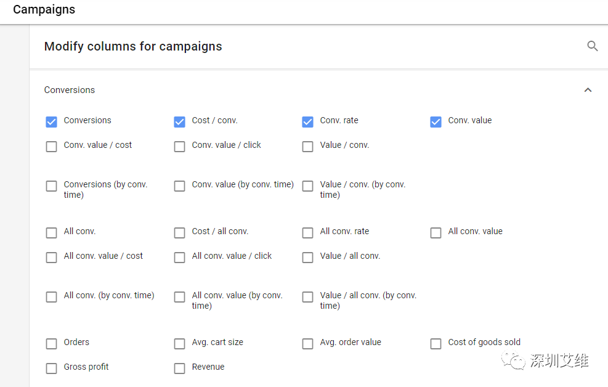This screenshot has height=387, width=608.
Task: Check the Cost / all conv. box
Action: click(x=179, y=232)
